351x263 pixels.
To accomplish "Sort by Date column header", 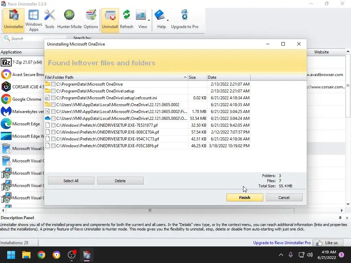I will (x=229, y=77).
